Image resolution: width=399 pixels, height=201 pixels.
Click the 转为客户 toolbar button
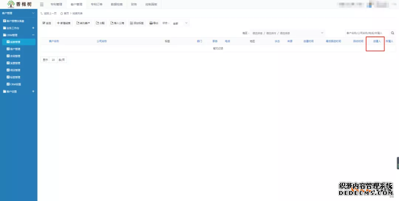[x=83, y=23]
